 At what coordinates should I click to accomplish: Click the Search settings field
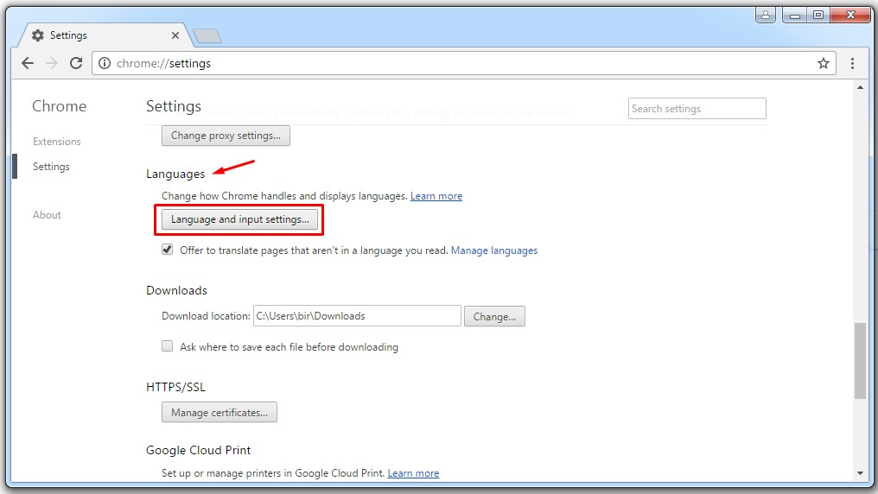click(697, 109)
